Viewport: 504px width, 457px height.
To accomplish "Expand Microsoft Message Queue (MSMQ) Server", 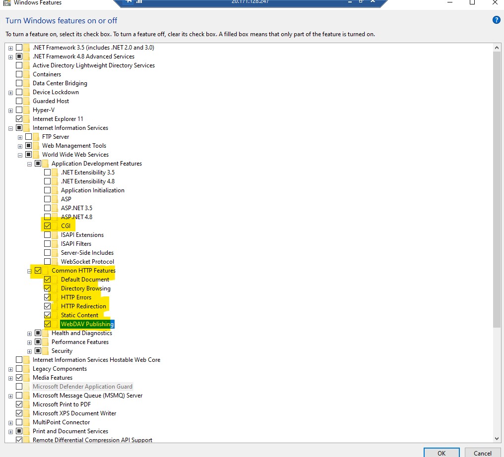I will 10,397.
